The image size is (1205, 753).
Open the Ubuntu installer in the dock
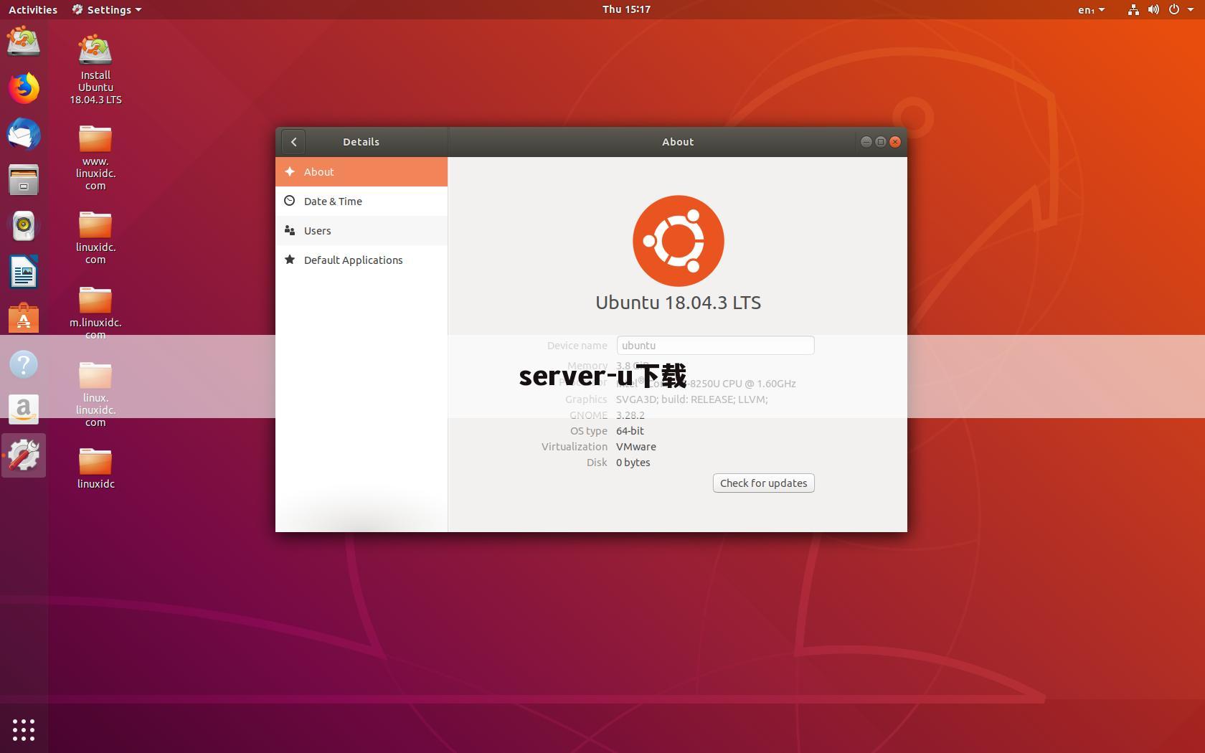tap(24, 42)
